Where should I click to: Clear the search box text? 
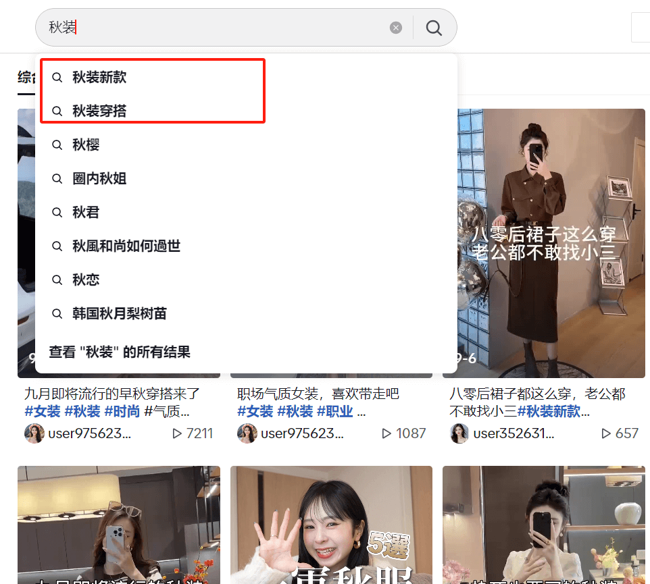396,28
